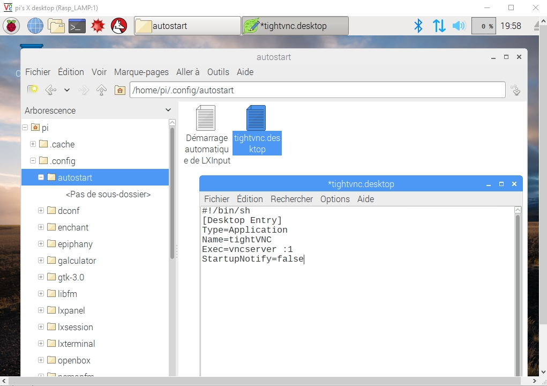Launch the web browser globe icon
This screenshot has width=547, height=386.
coord(35,26)
